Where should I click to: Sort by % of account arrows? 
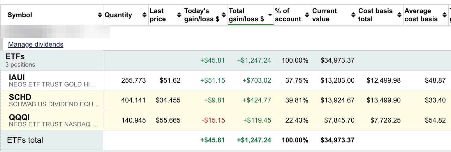[307, 15]
